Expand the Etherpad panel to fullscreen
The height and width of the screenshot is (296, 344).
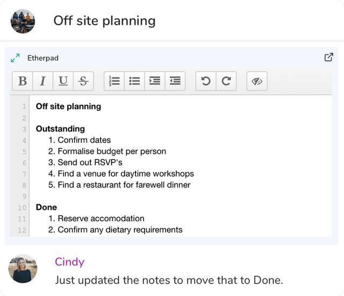(x=16, y=58)
